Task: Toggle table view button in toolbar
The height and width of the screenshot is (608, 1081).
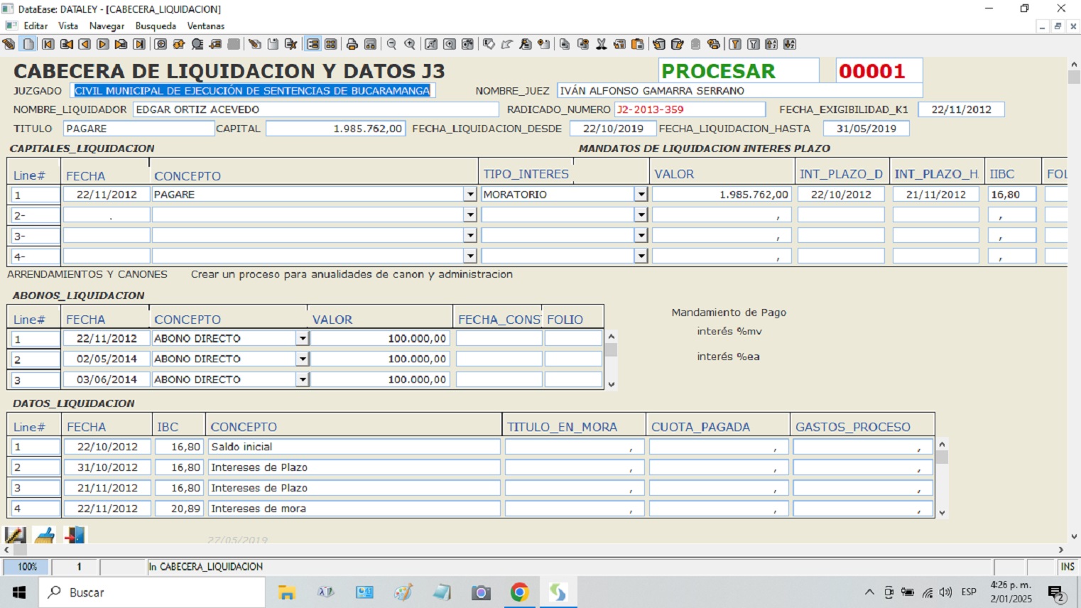Action: 331,44
